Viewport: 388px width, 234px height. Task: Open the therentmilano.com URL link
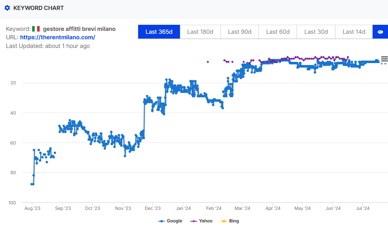click(x=58, y=37)
